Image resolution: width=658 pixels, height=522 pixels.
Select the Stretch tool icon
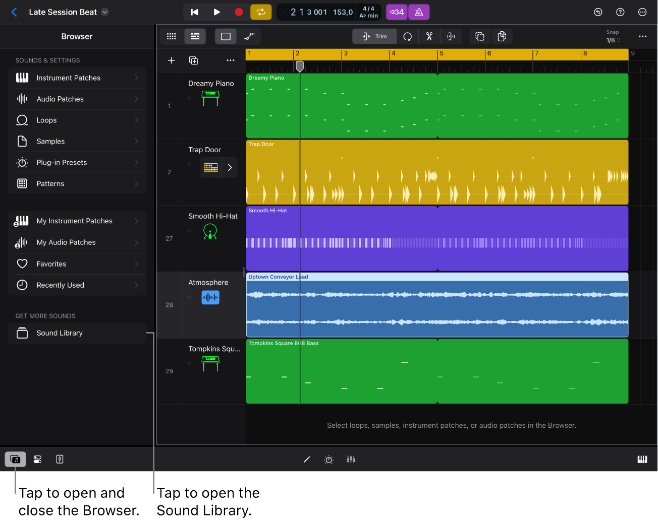tap(451, 36)
